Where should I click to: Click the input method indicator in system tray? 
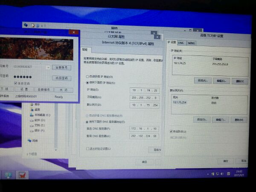click(229, 174)
